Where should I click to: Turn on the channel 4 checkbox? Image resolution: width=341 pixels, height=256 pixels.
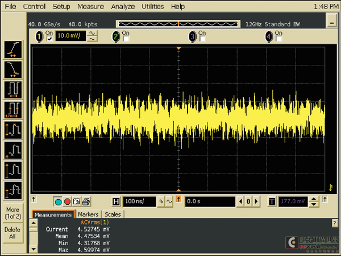point(278,39)
